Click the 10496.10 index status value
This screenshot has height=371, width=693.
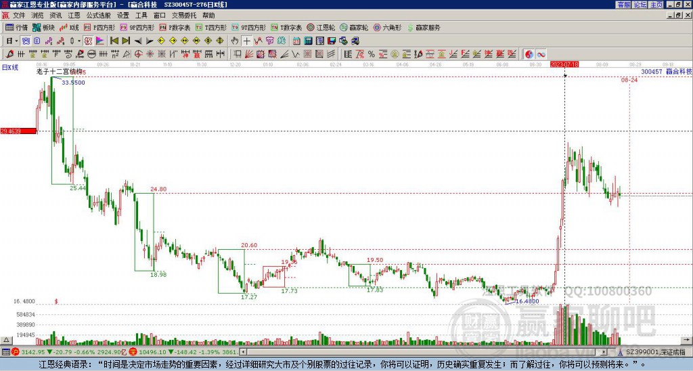click(152, 352)
